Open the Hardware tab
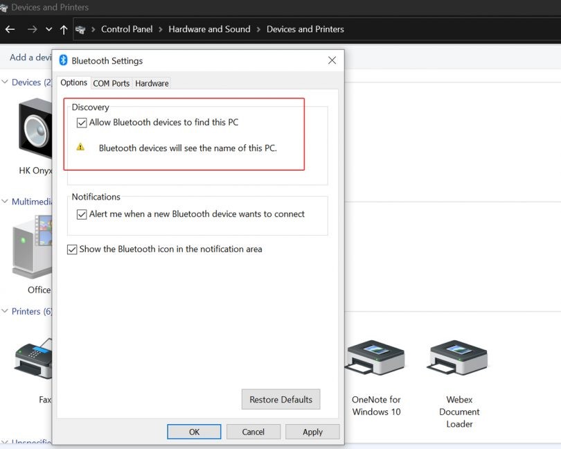The height and width of the screenshot is (449, 561). click(152, 83)
